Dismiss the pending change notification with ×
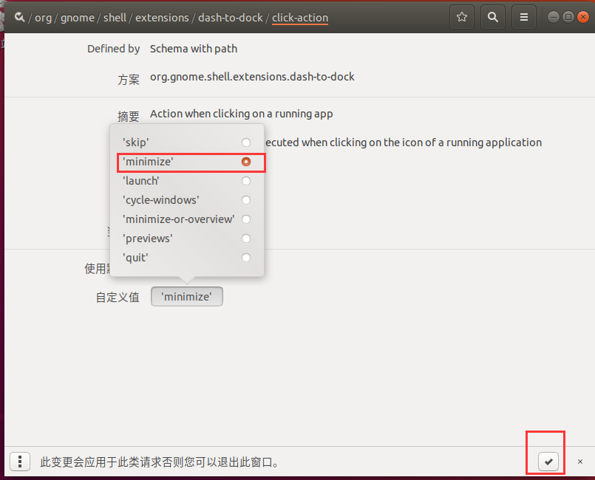Screen dimensions: 595x480 579,462
